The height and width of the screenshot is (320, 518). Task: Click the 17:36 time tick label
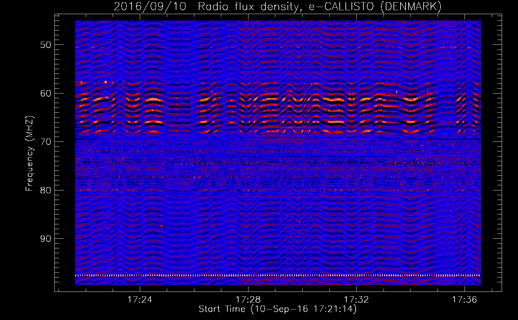tap(465, 300)
